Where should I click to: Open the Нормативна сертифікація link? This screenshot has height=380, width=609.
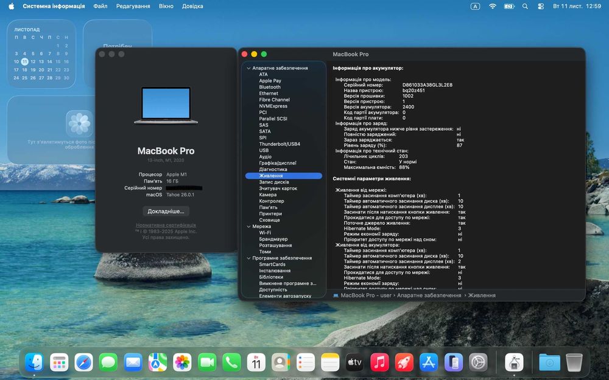166,226
